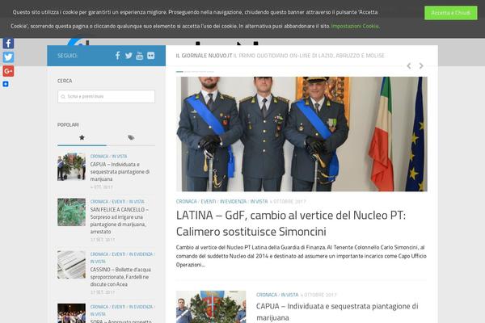The width and height of the screenshot is (485, 323).
Task: Open the small blue share-more icon
Action: coord(6,84)
